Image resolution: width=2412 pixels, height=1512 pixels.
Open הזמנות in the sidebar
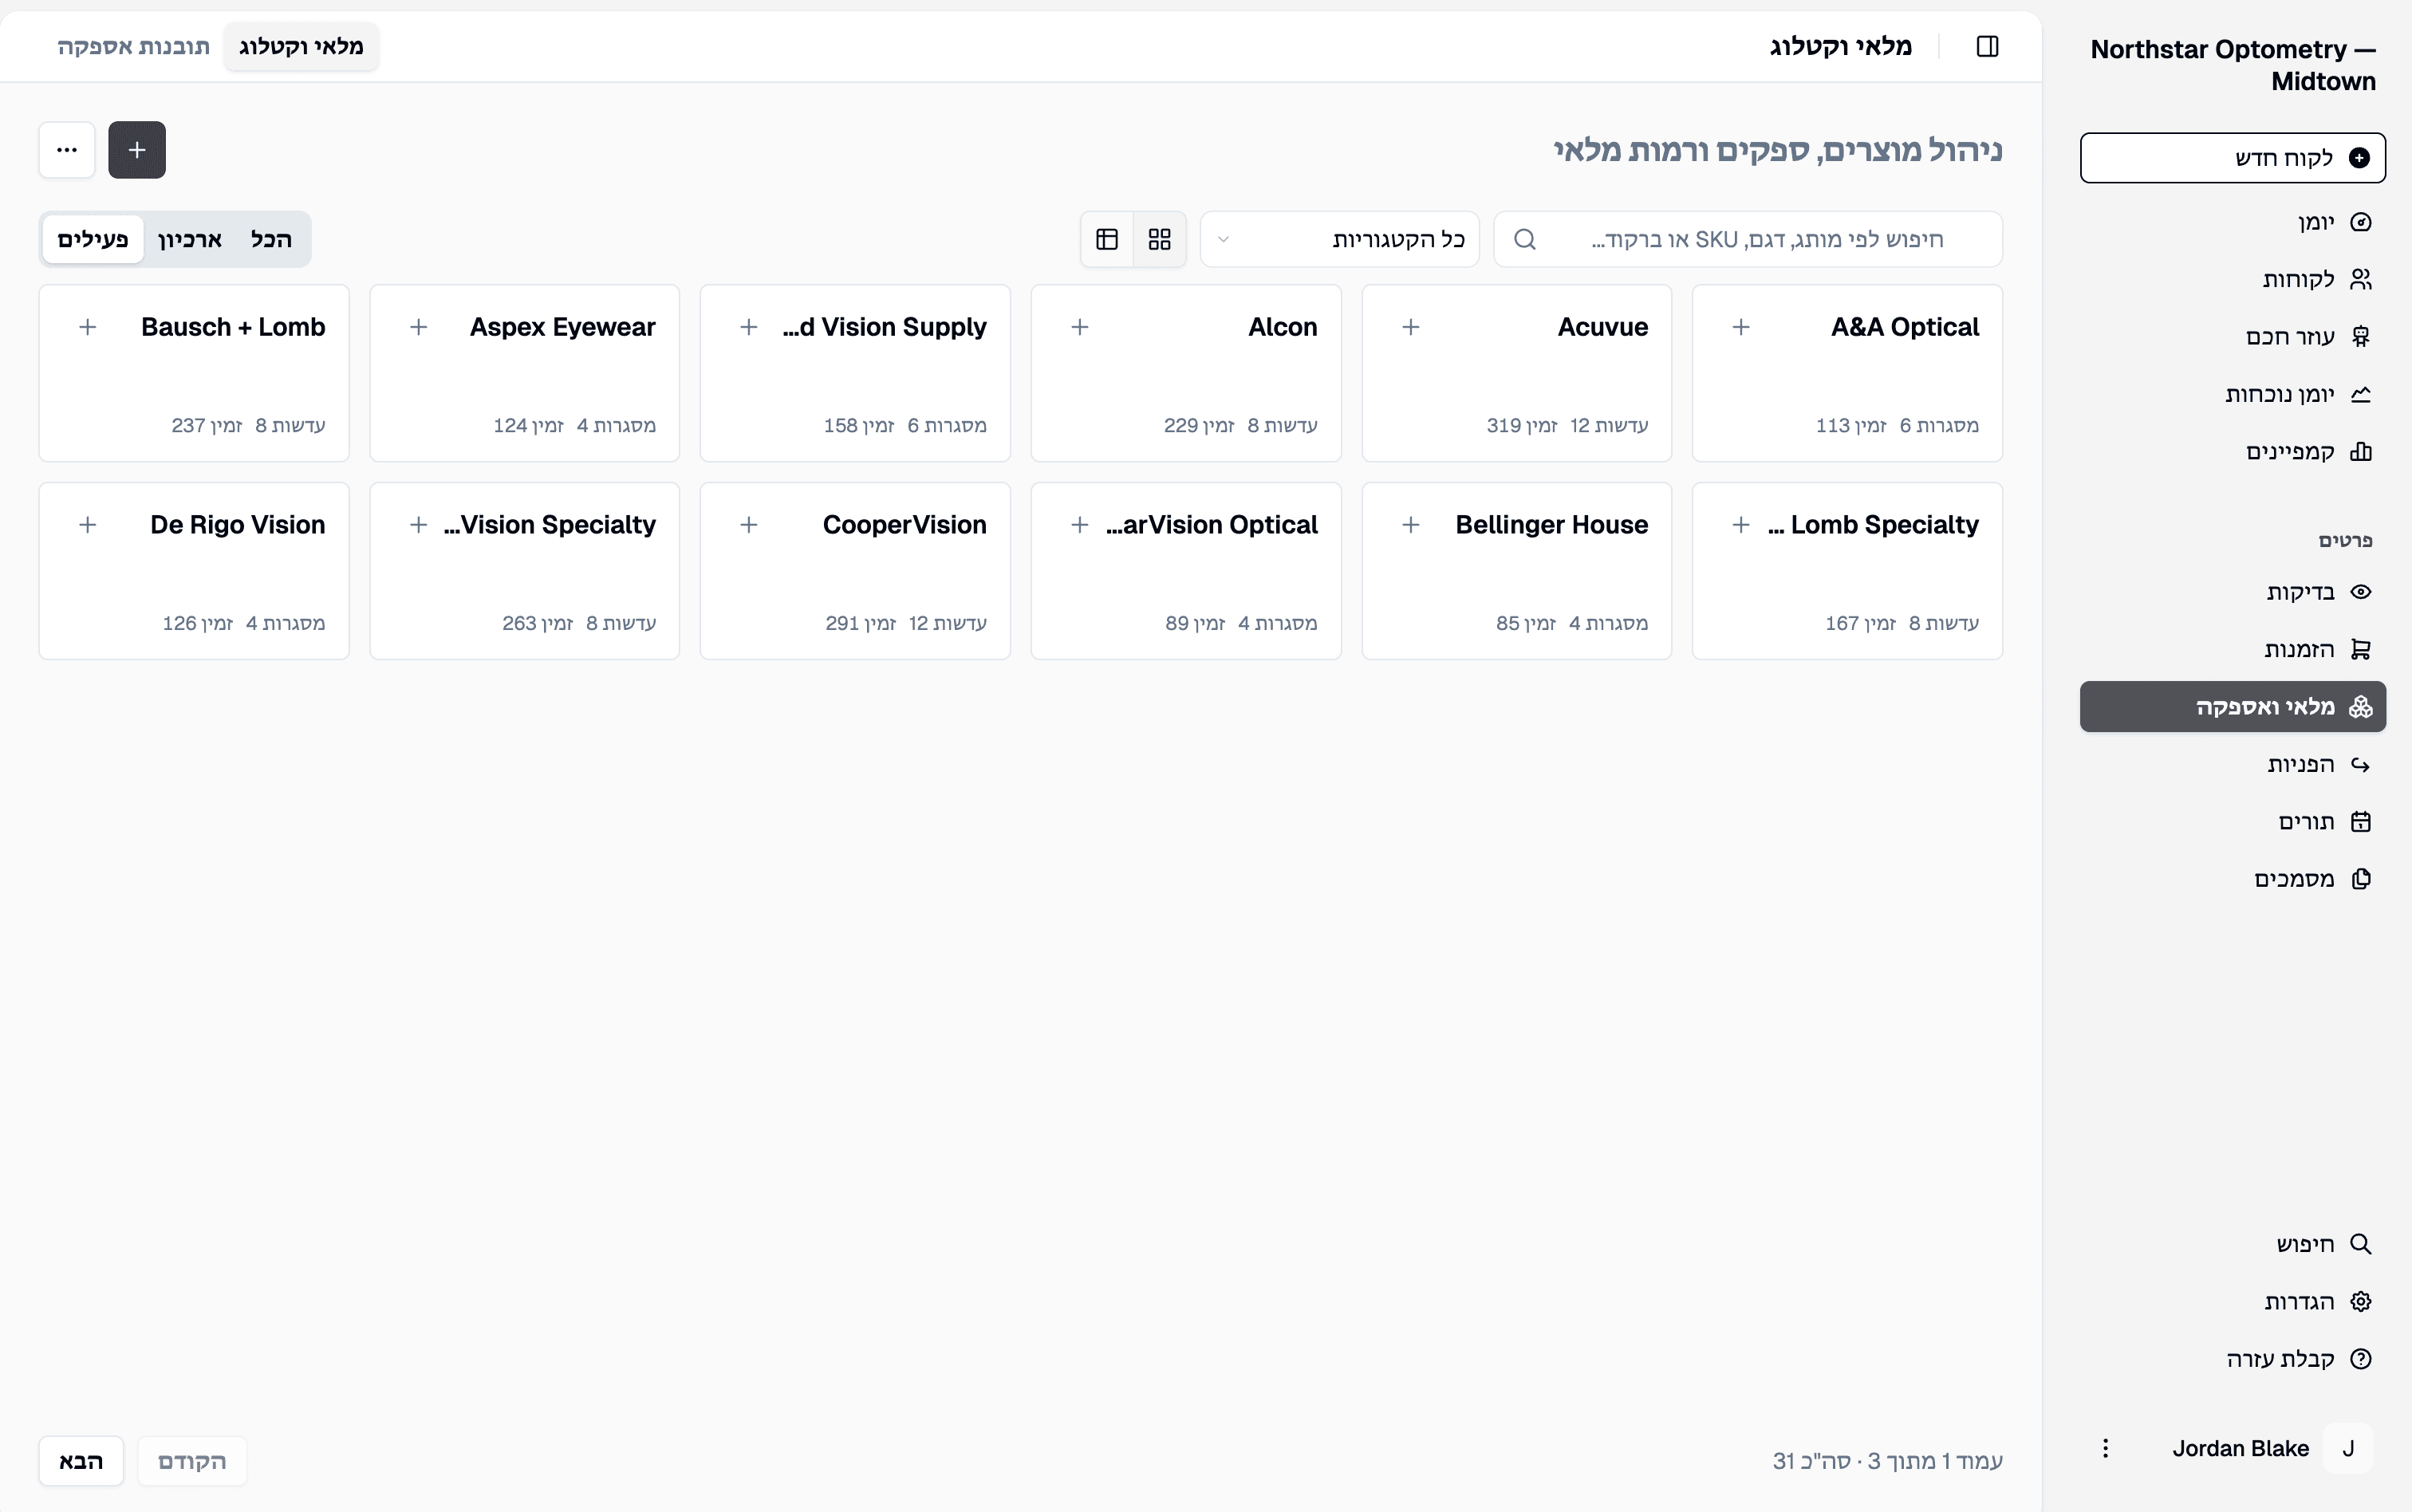(x=2233, y=649)
